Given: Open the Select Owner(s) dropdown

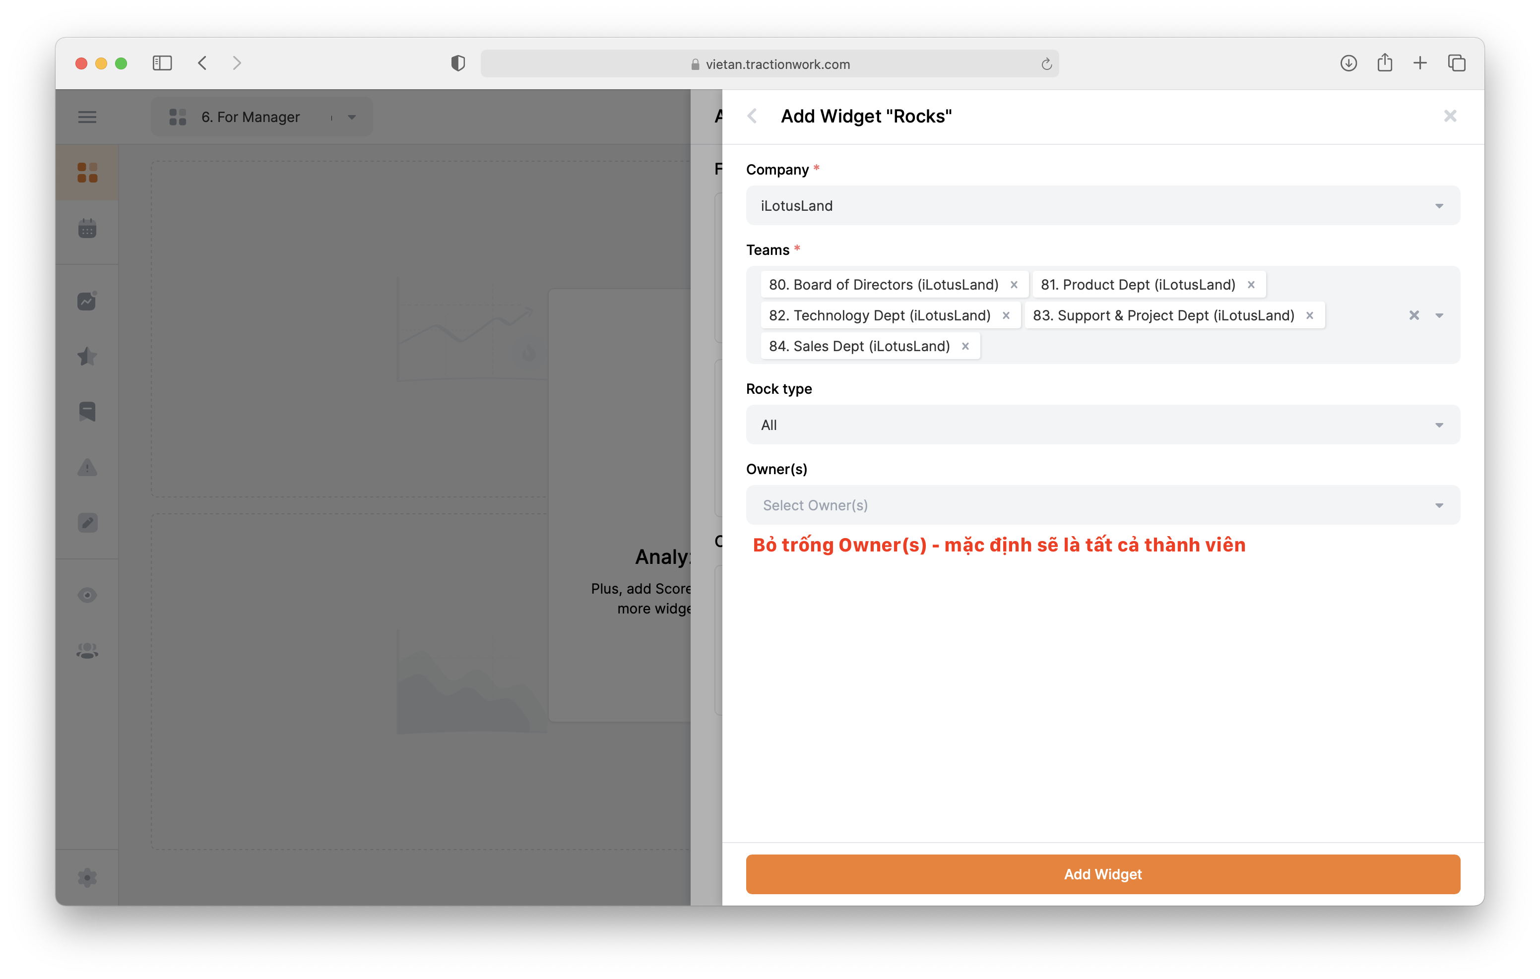Looking at the screenshot, I should pos(1102,505).
